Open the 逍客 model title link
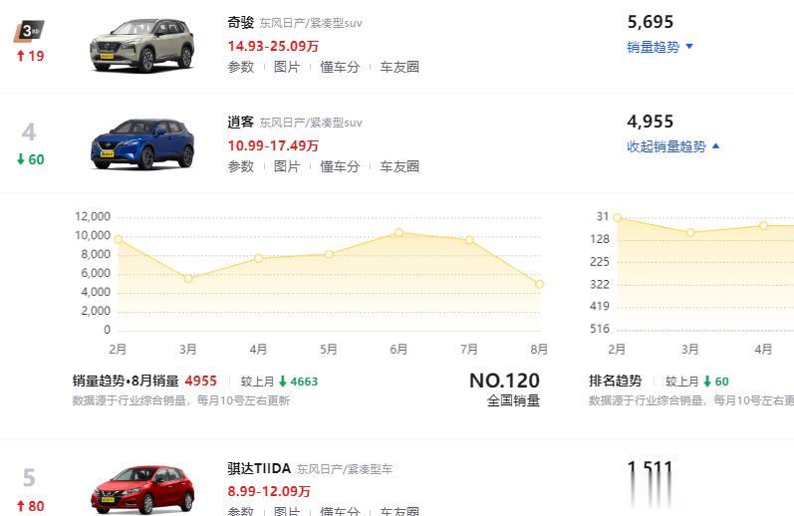This screenshot has height=516, width=794. pos(240,123)
